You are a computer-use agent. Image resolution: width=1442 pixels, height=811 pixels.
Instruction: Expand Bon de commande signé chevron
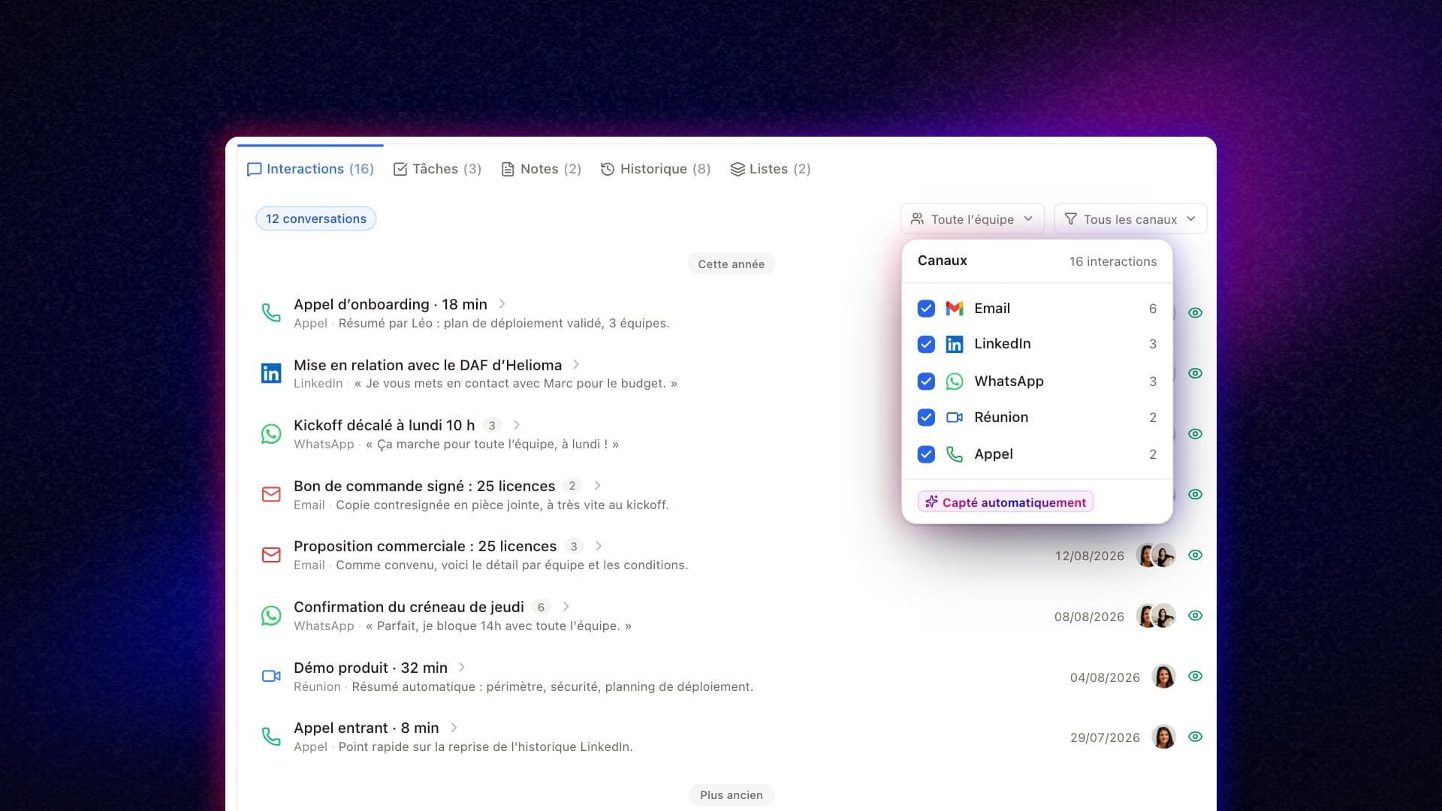[598, 486]
